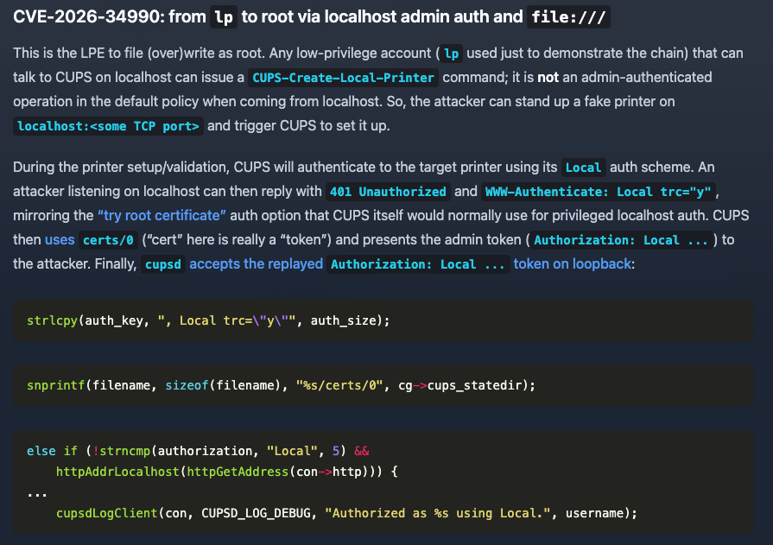Click the "Authorization: Local ..." code inside parentheses
The image size is (773, 545).
tap(621, 240)
